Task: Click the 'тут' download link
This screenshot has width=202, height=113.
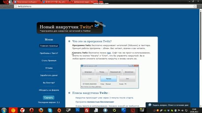Action: pos(109,53)
